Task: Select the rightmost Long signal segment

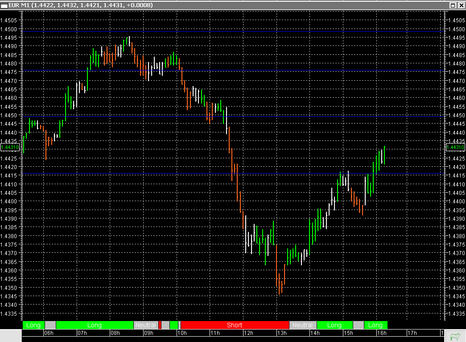Action: pos(375,325)
